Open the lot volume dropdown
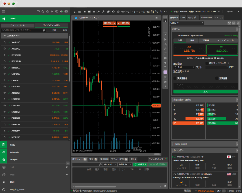This screenshot has width=242, height=193. tap(194, 67)
